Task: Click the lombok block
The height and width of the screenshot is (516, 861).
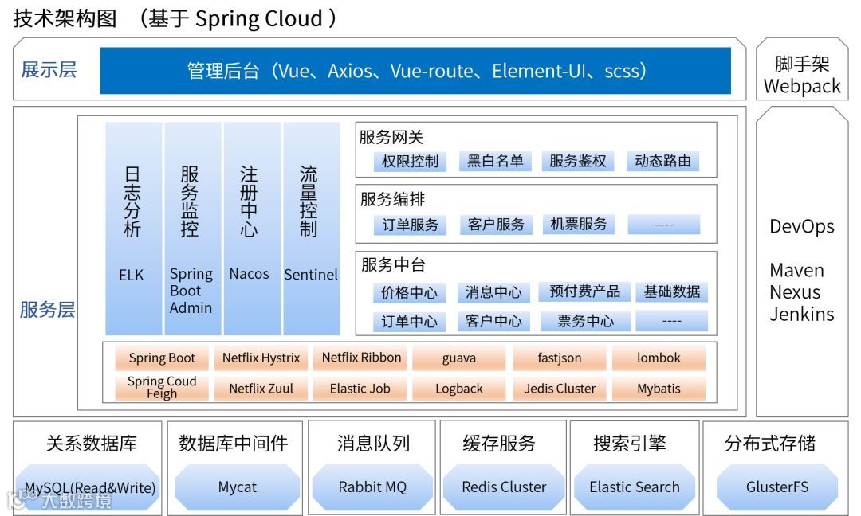Action: click(x=659, y=358)
